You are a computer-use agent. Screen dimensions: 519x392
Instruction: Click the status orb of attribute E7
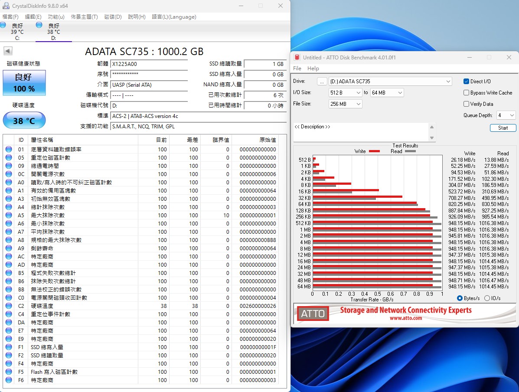(9, 330)
